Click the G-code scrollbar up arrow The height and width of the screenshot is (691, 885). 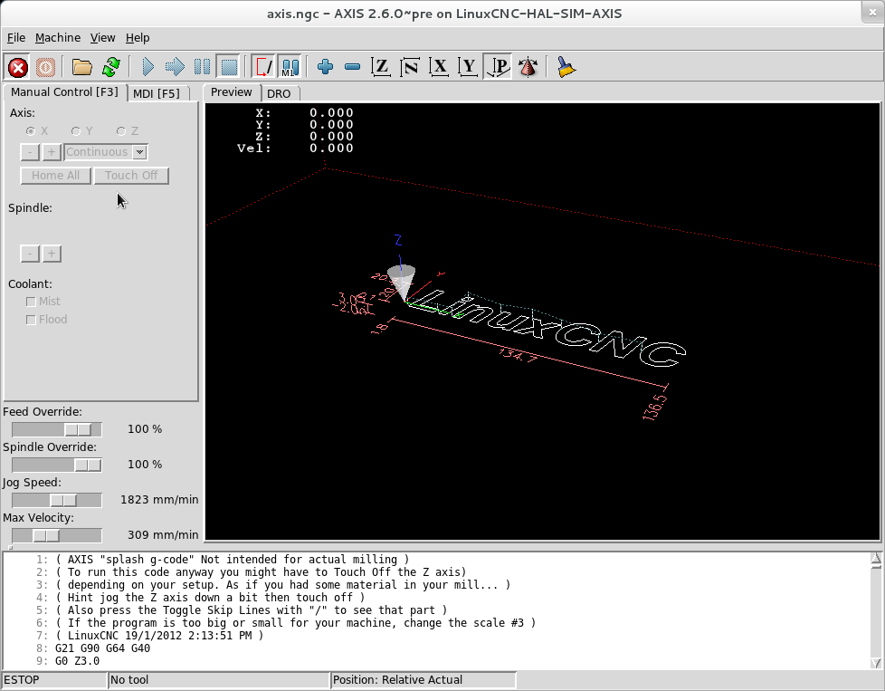(x=876, y=560)
